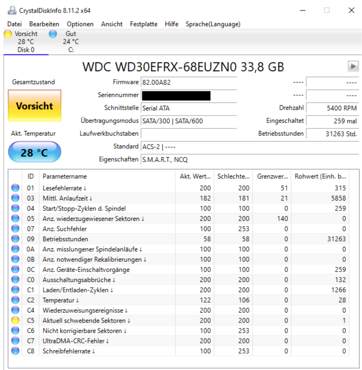The height and width of the screenshot is (370, 362).
Task: Click the Drehzahl value 5400 RPM
Action: [x=333, y=108]
